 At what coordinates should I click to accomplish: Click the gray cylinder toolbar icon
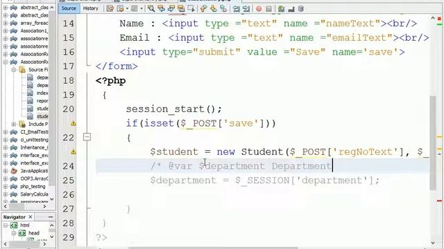tap(301, 8)
